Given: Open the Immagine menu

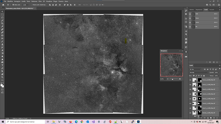Looking at the screenshot, I should [17, 1].
